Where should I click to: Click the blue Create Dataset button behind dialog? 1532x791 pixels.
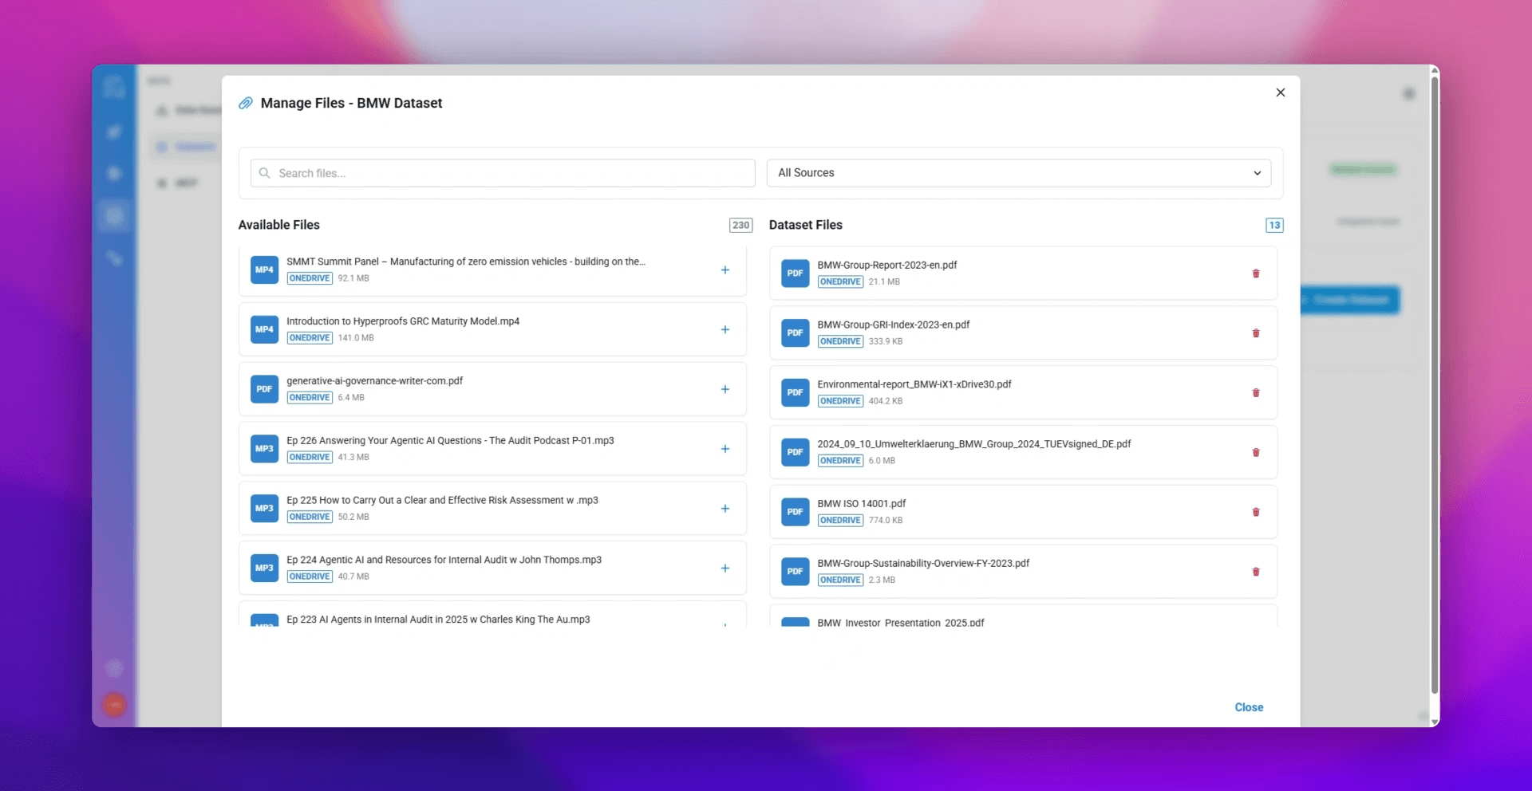coord(1350,300)
